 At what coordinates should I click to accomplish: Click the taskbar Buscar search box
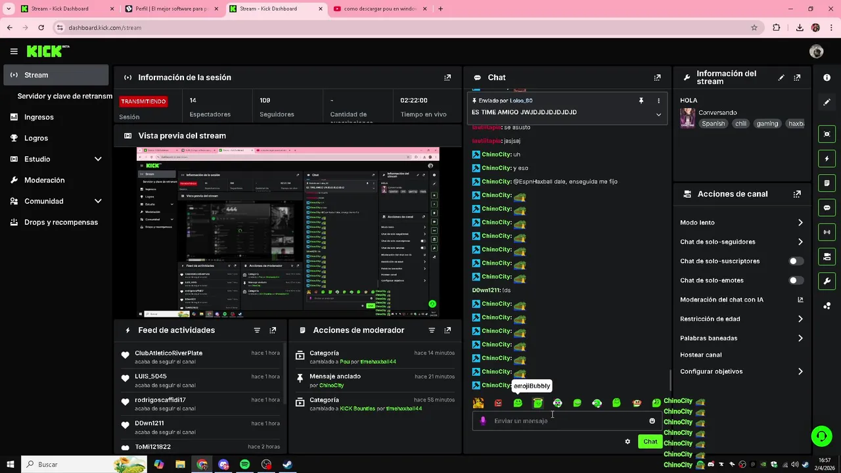[83, 464]
